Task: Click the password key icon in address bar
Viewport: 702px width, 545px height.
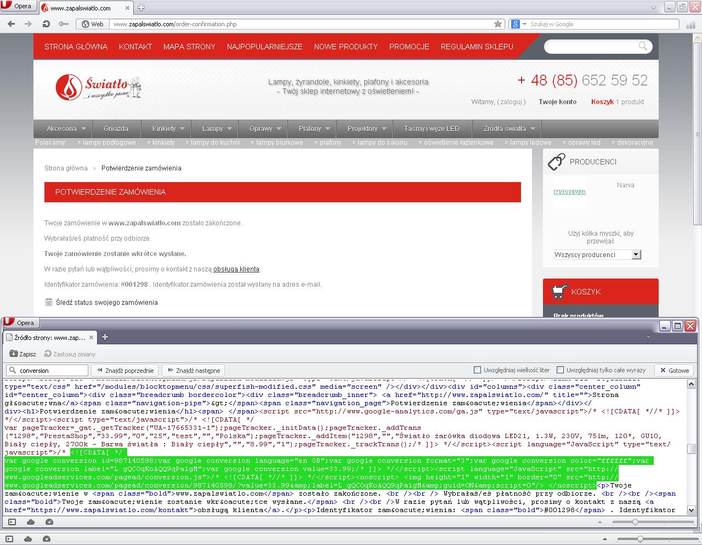Action: pos(64,24)
